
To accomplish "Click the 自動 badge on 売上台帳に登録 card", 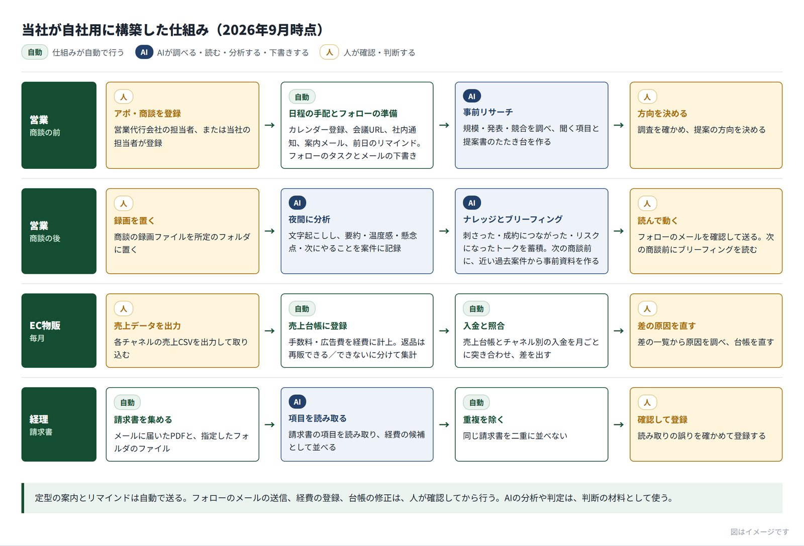I will coord(302,308).
